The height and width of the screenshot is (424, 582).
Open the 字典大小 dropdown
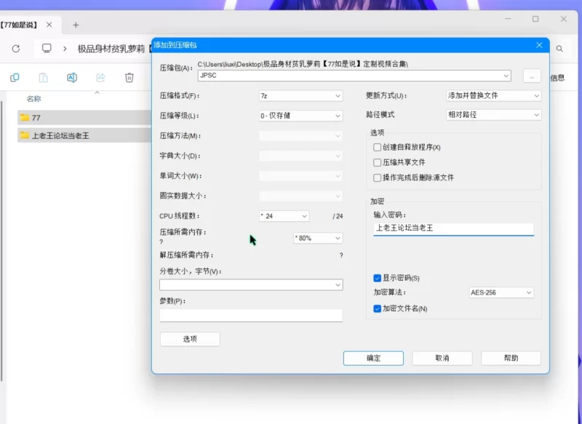pos(300,156)
